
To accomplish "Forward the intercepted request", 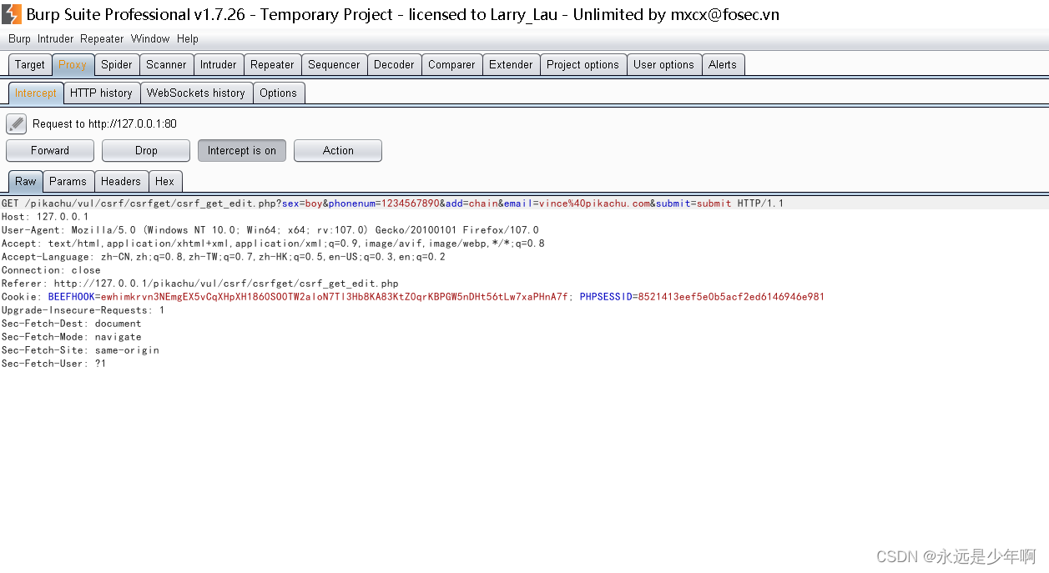I will [50, 150].
